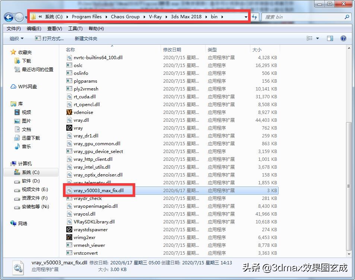The width and height of the screenshot is (355, 280).
Task: Click 3ds Max 2018 breadcrumb
Action: 186,17
